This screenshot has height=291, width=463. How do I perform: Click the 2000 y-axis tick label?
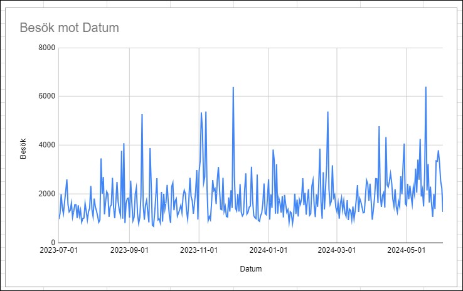[47, 194]
